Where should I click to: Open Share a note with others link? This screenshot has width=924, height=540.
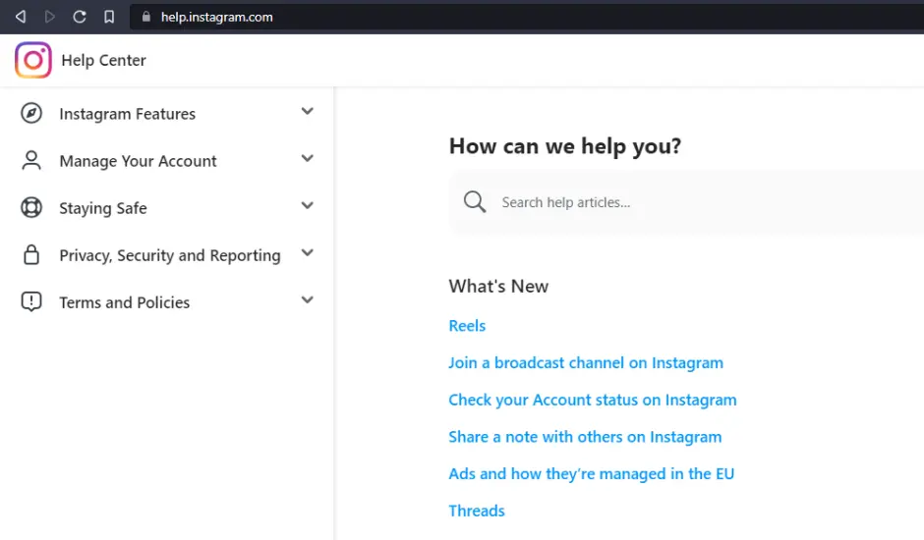coord(585,437)
